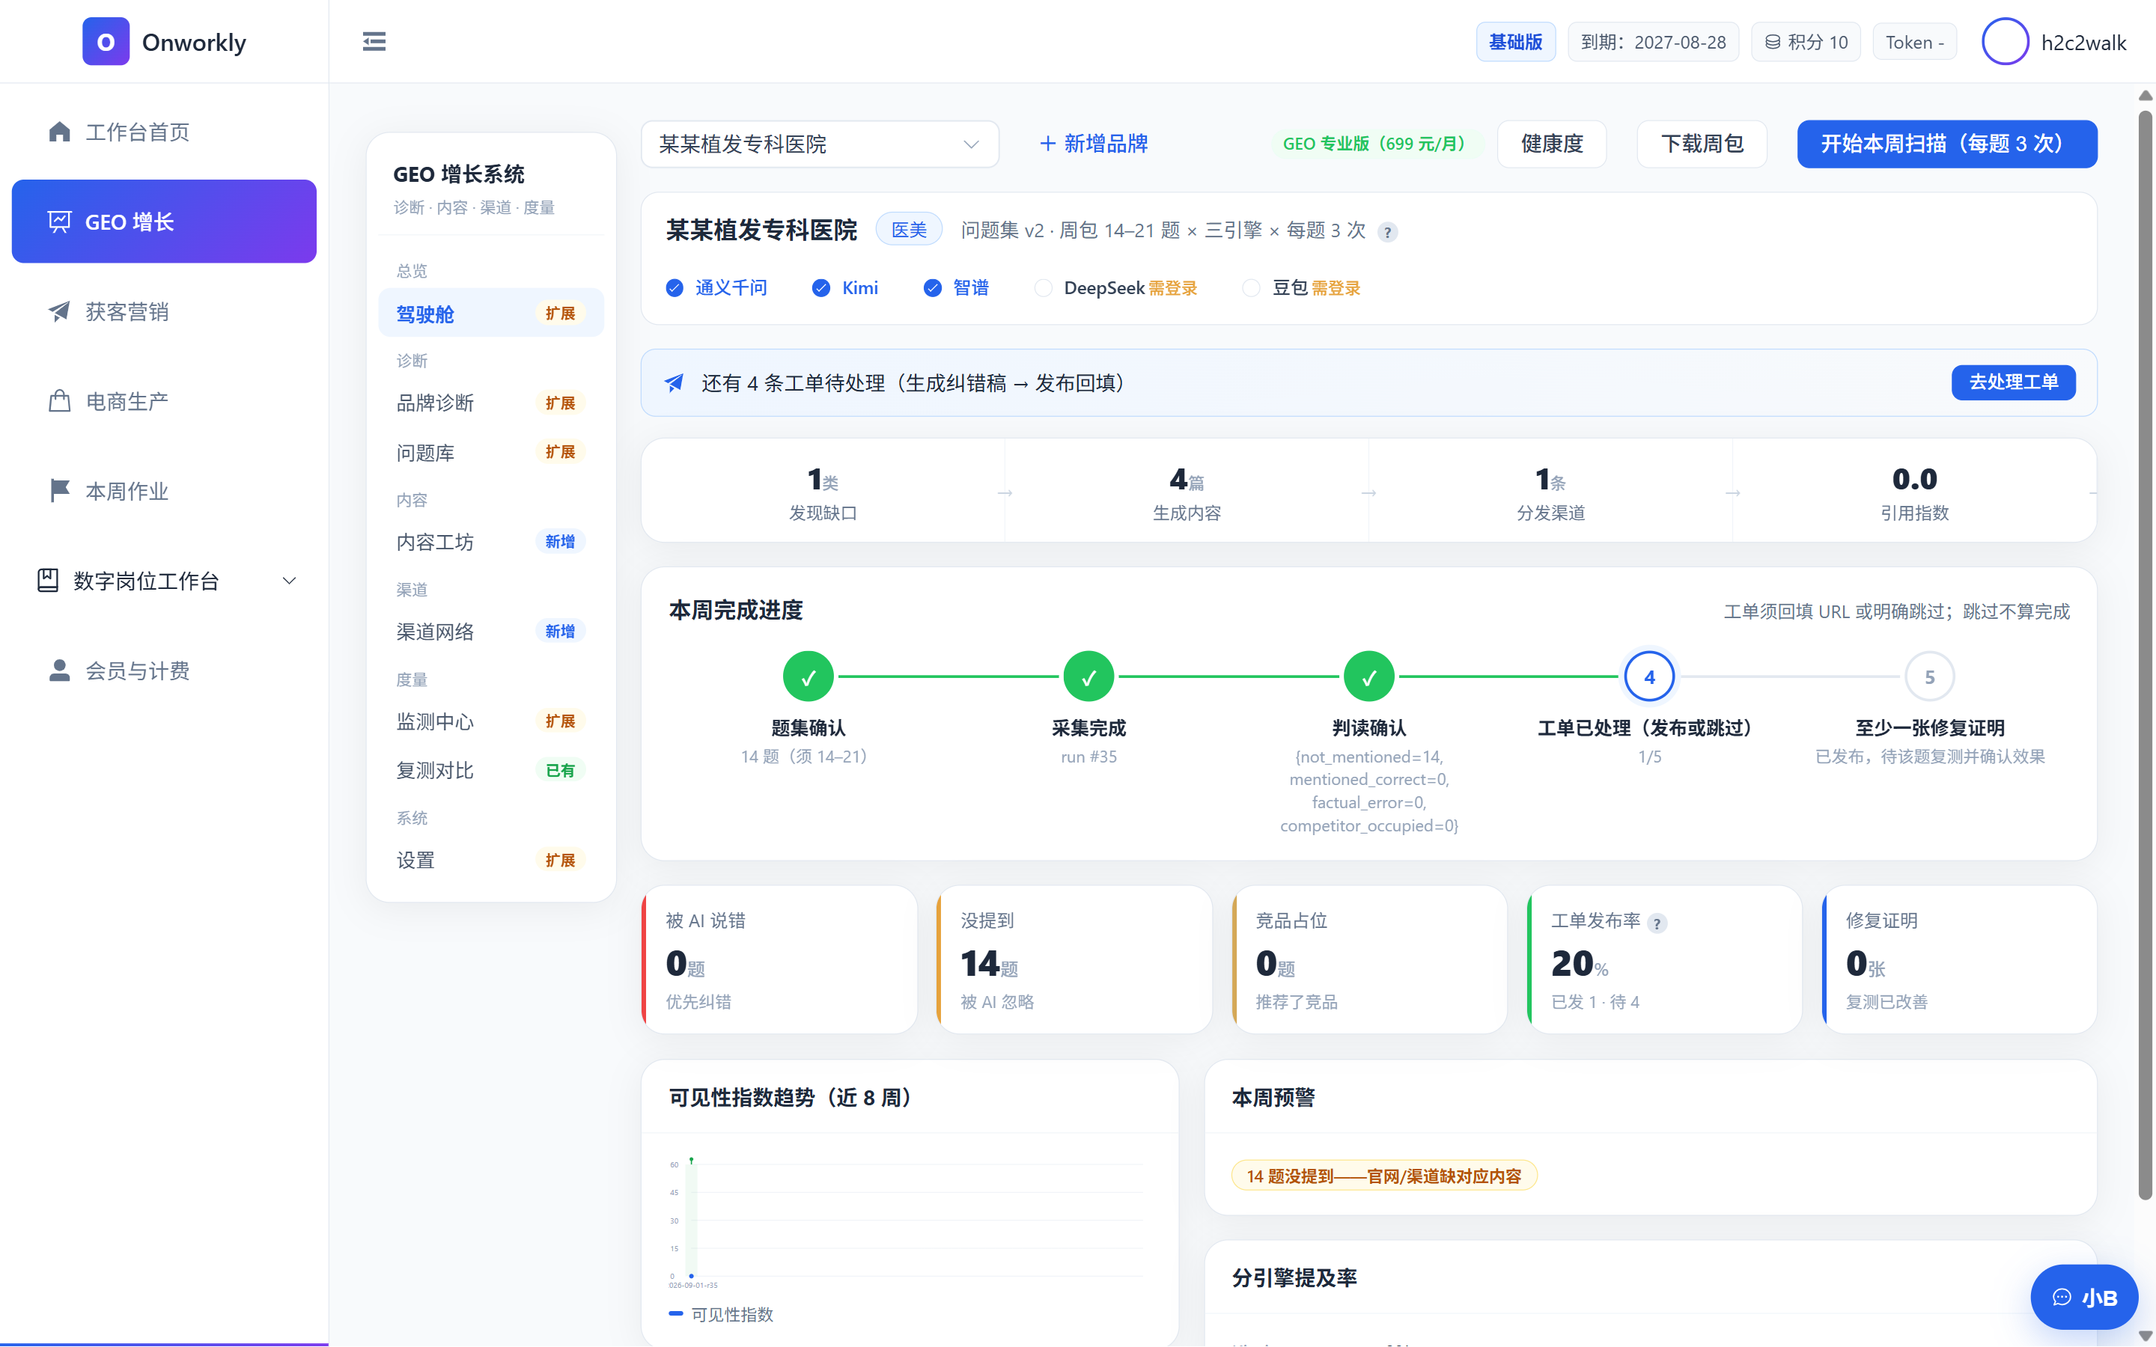Click the help icon beside 工单发布率
The width and height of the screenshot is (2156, 1347).
1657,924
